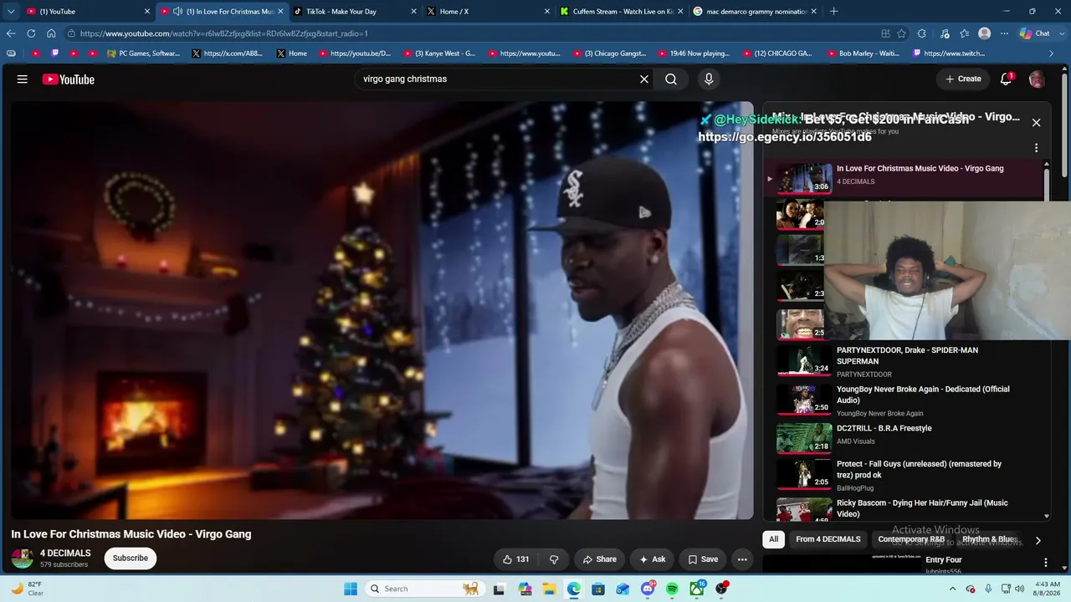The width and height of the screenshot is (1071, 602).
Task: Like the video with 131 likes
Action: [515, 559]
